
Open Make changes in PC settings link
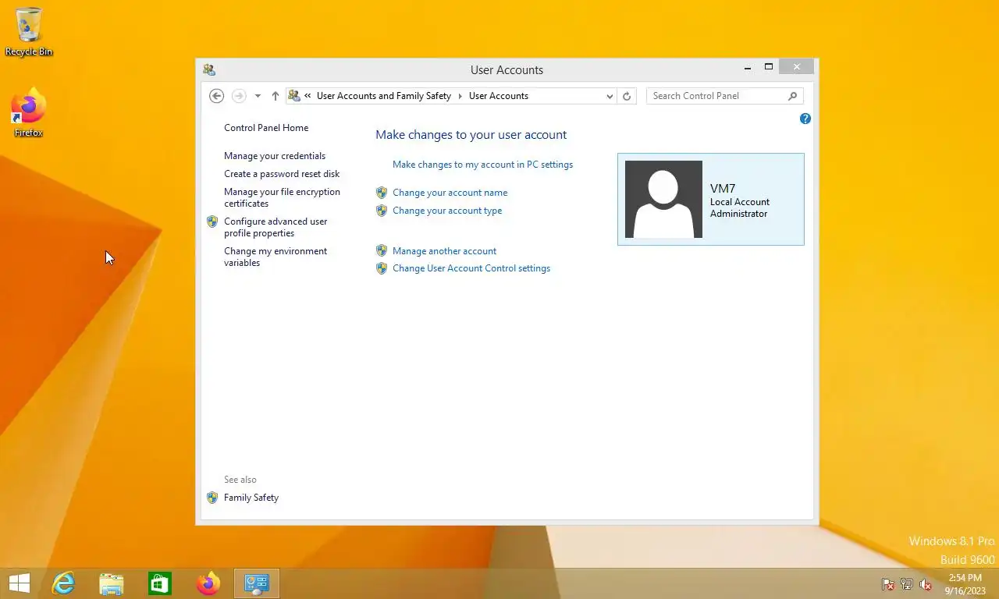click(x=482, y=165)
